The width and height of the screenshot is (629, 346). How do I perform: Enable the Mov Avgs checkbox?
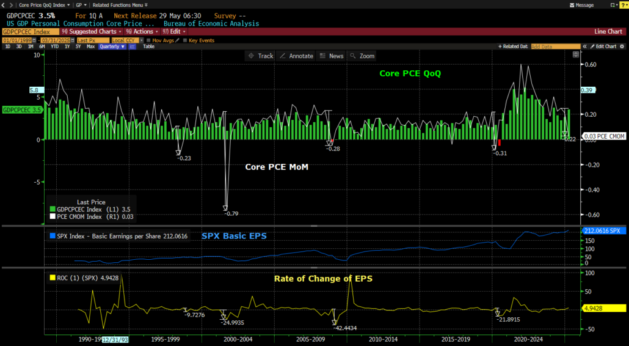click(x=148, y=40)
